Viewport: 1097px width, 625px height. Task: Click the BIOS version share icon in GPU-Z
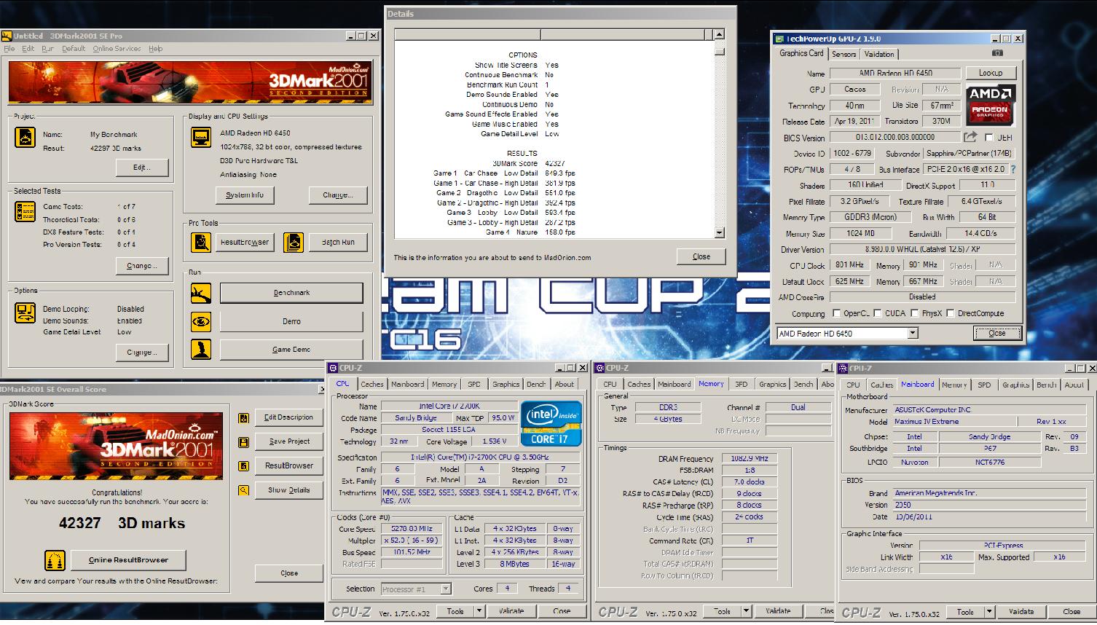point(970,137)
